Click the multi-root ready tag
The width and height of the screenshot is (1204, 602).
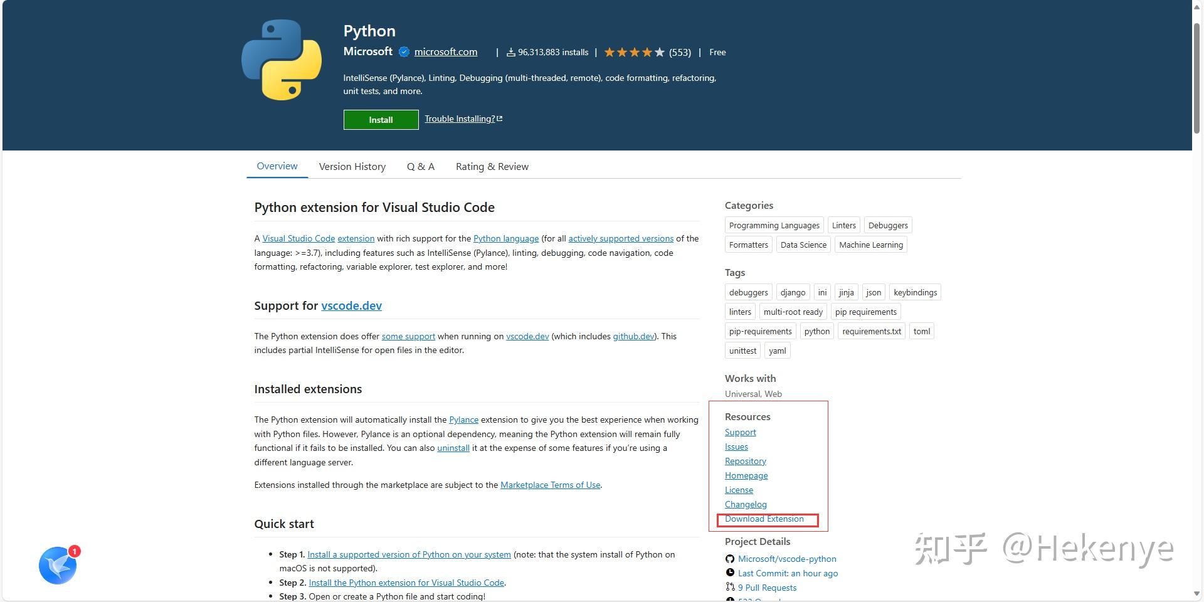tap(793, 312)
